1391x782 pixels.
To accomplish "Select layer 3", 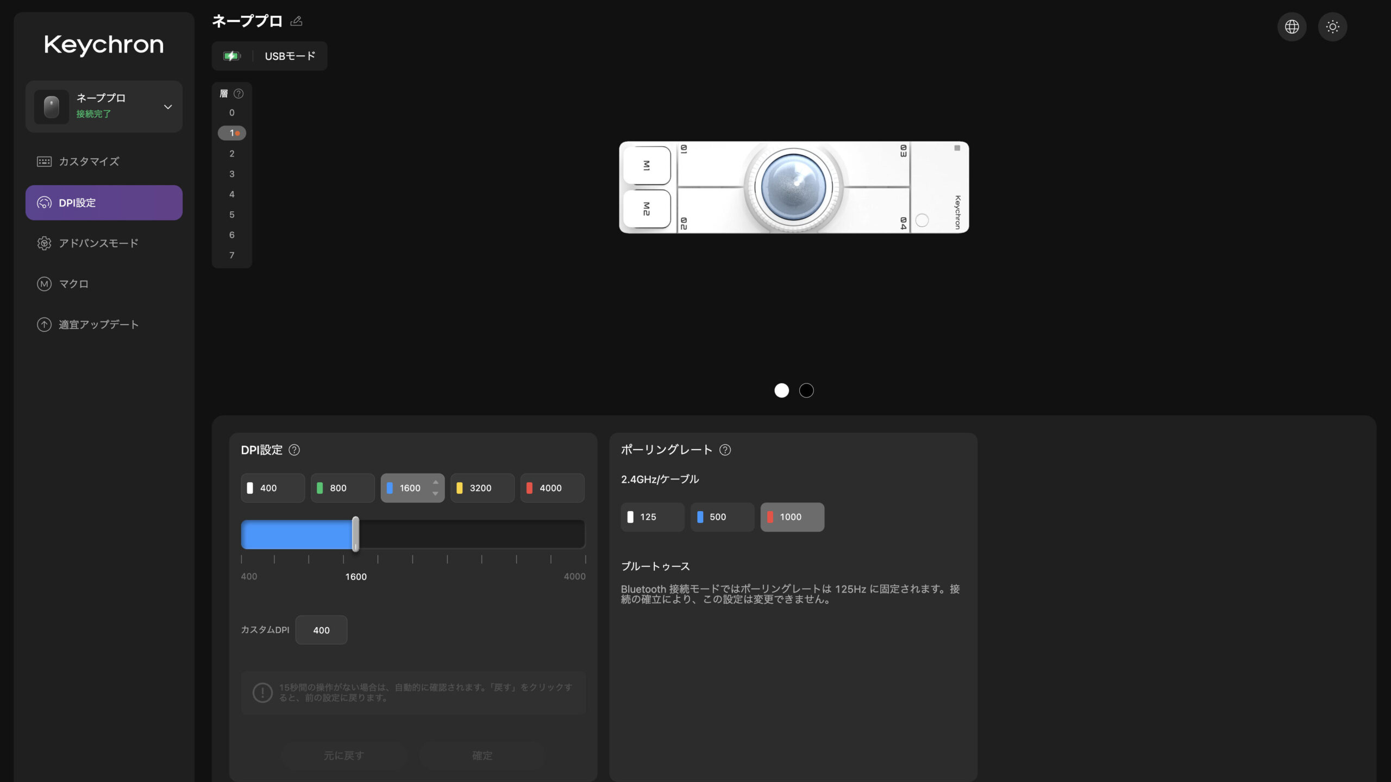I will pos(232,174).
